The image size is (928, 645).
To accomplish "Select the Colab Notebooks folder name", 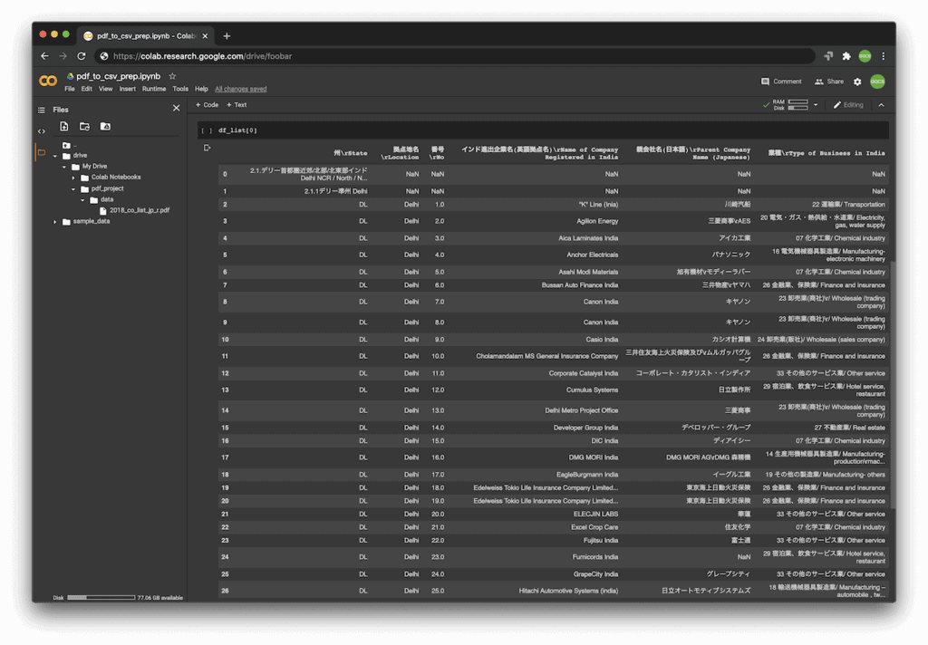I will point(116,178).
